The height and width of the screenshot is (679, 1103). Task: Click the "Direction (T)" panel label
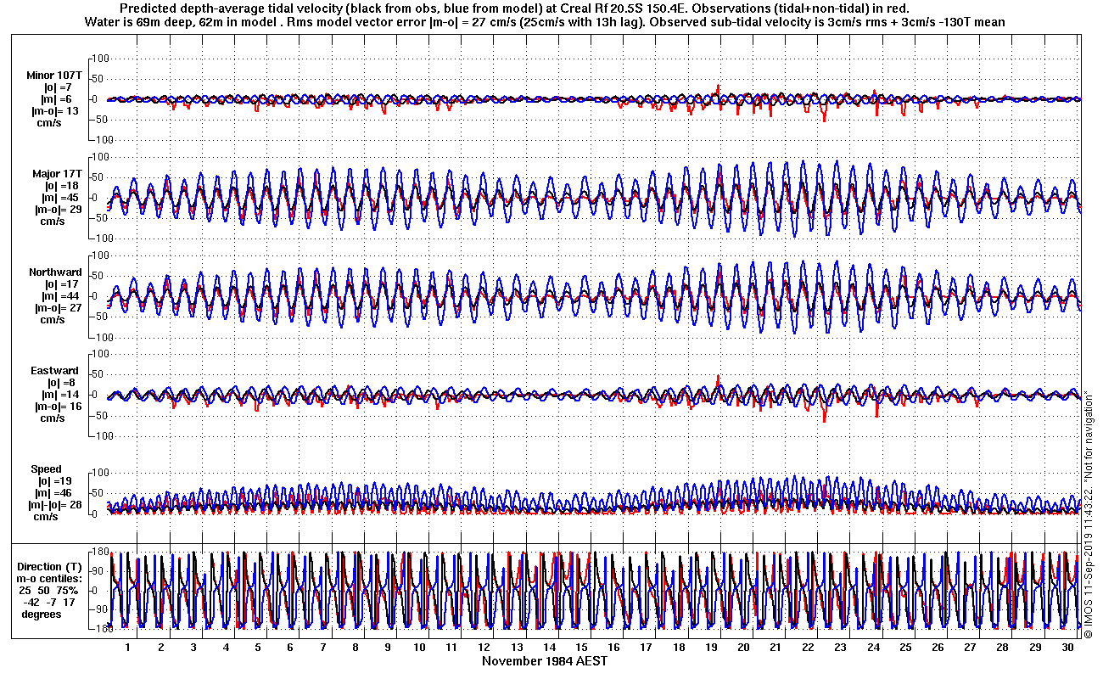tap(51, 567)
